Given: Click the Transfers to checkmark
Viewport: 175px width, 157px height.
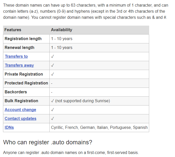Looking at the screenshot, I should 52,56.
